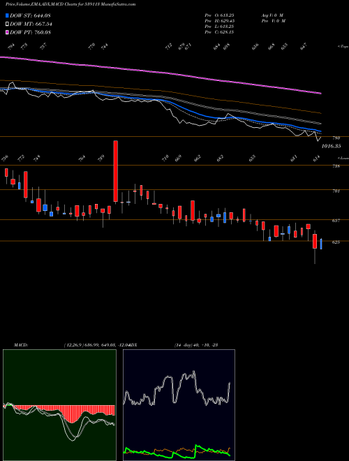The height and width of the screenshot is (461, 349).
Task: Click the Prev V: 0 M reading
Action: tap(273, 21)
